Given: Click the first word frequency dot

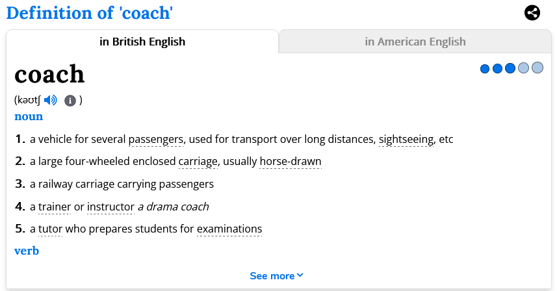Looking at the screenshot, I should coord(485,68).
